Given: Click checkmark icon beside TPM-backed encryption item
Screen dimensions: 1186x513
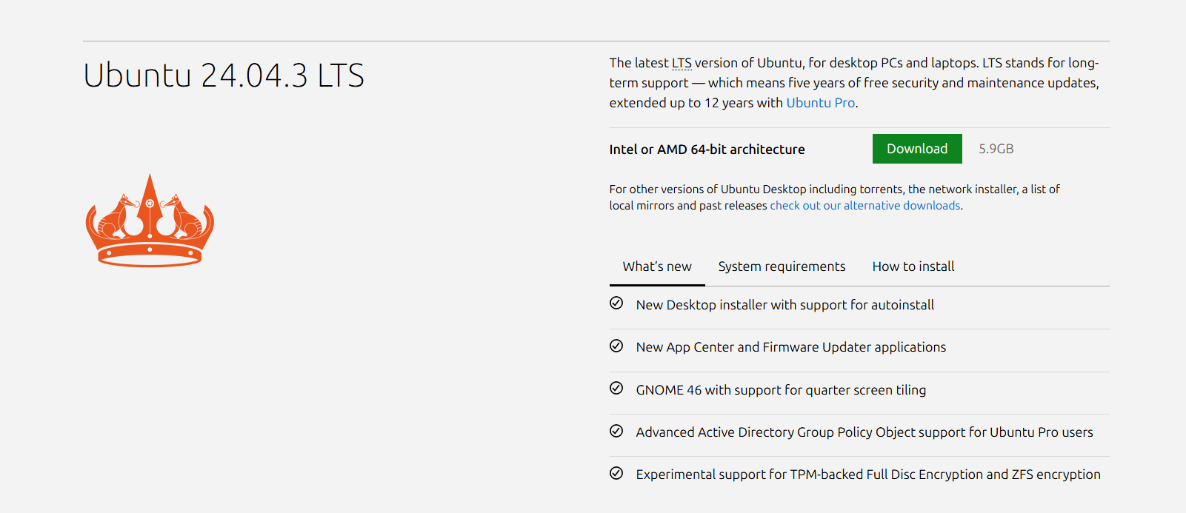Looking at the screenshot, I should 616,473.
